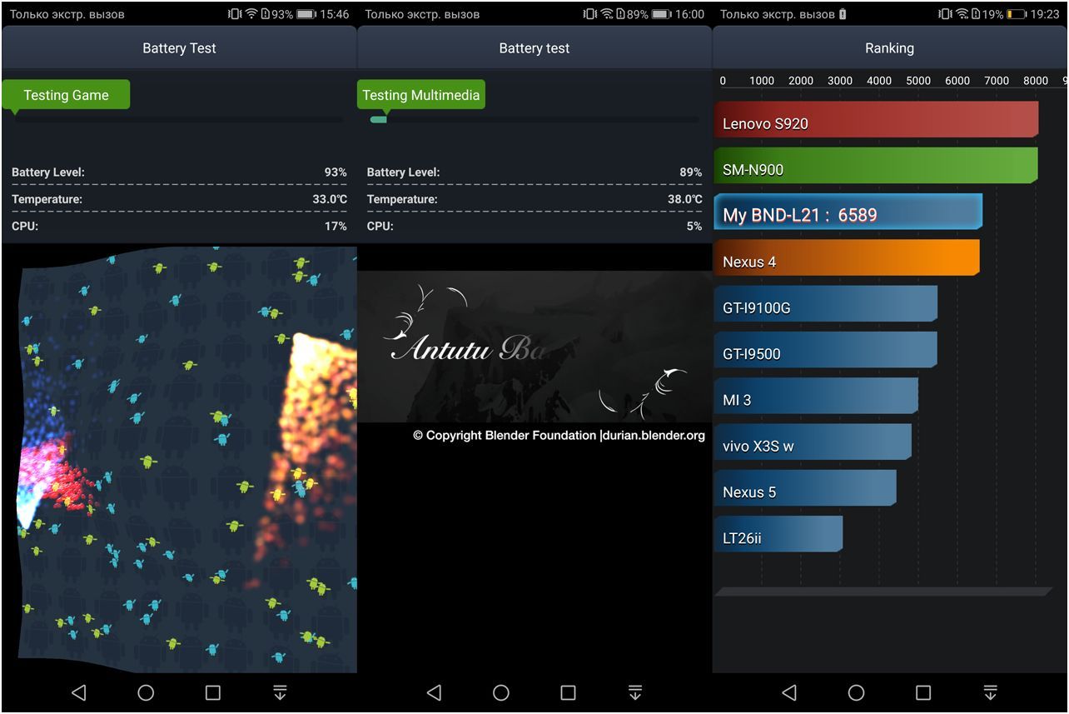Tap home circle on Testing Game screen
1069x714 pixels.
146,692
